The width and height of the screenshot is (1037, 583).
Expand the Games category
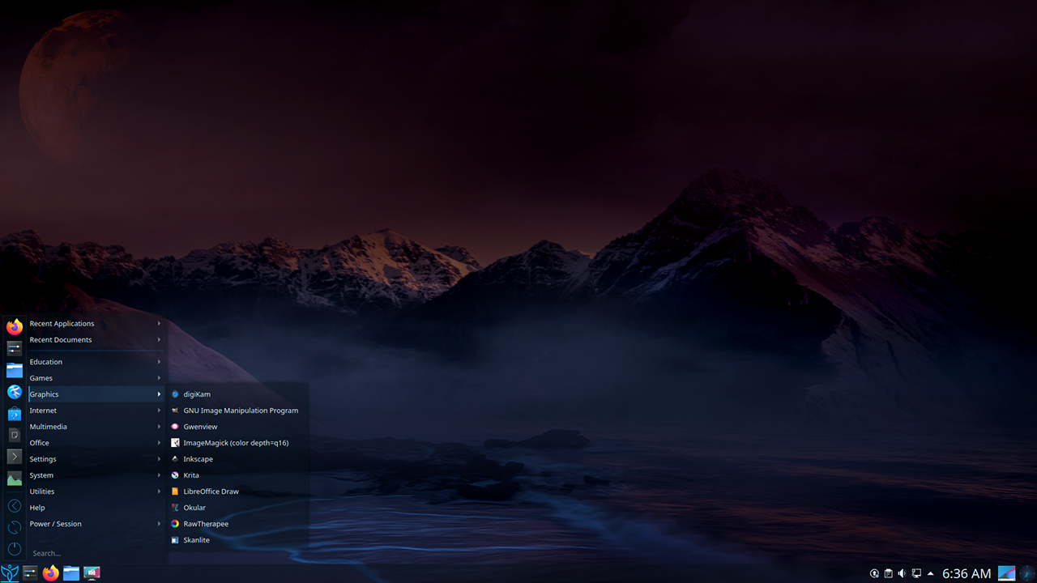point(96,378)
